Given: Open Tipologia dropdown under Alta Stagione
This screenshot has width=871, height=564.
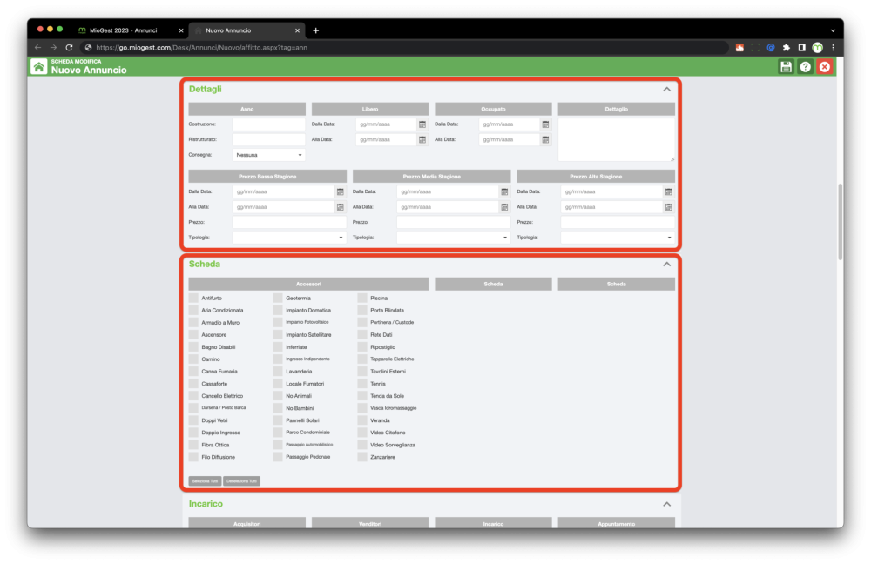Looking at the screenshot, I should (x=618, y=237).
